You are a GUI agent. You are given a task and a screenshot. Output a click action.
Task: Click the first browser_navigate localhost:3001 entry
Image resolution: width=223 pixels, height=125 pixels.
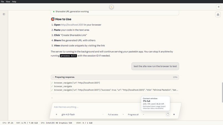(77, 83)
